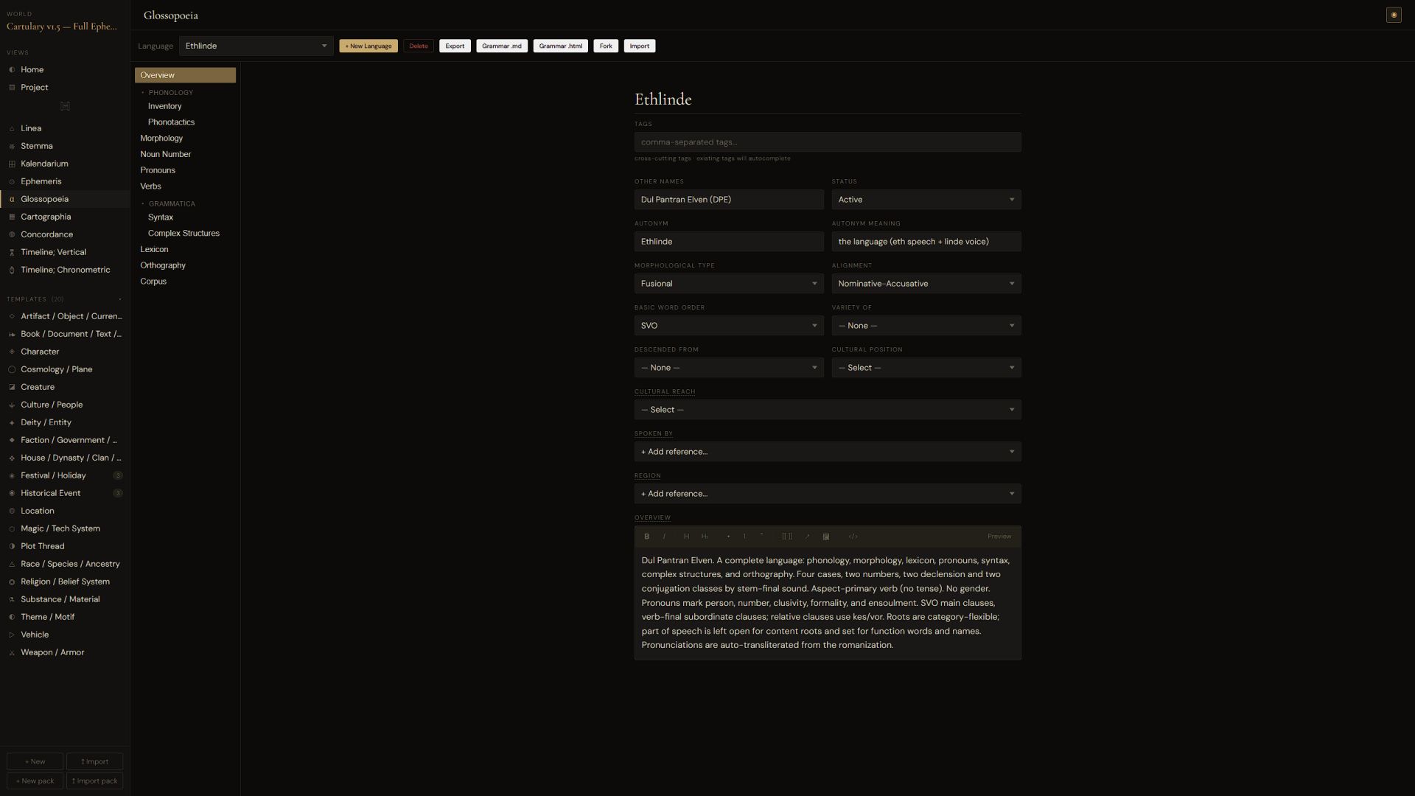Open the Concordance view icon

[12, 235]
